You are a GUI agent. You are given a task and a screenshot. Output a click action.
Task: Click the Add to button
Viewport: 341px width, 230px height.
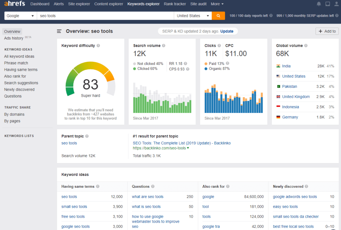[327, 31]
